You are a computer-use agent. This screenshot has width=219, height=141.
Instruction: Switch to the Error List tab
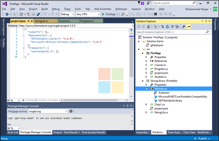(13, 132)
